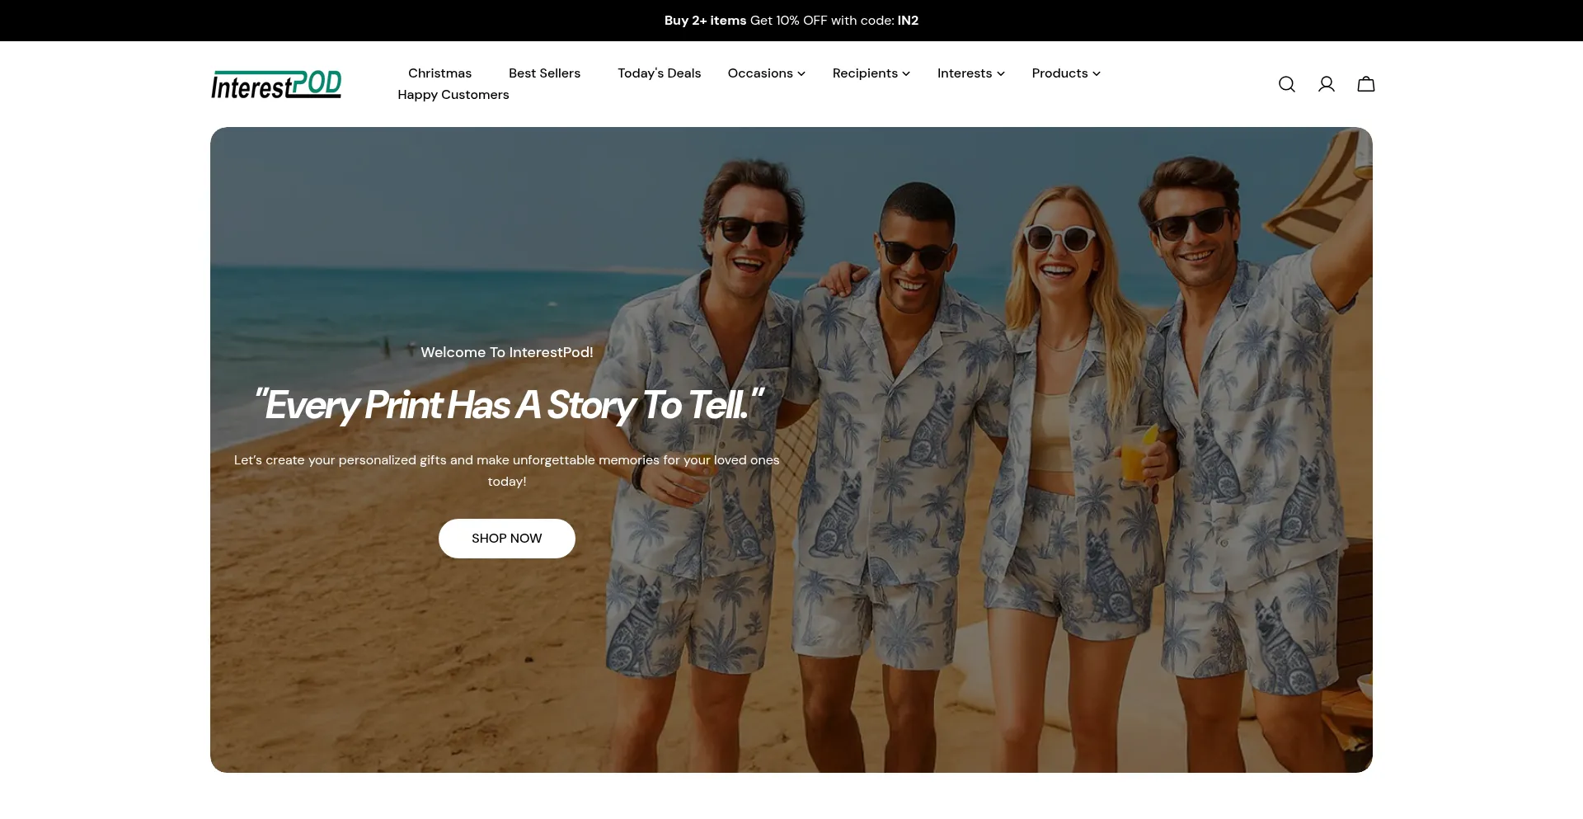Screen dimensions: 1583x819
Task: Click the personalized gifts description text
Action: tap(506, 471)
